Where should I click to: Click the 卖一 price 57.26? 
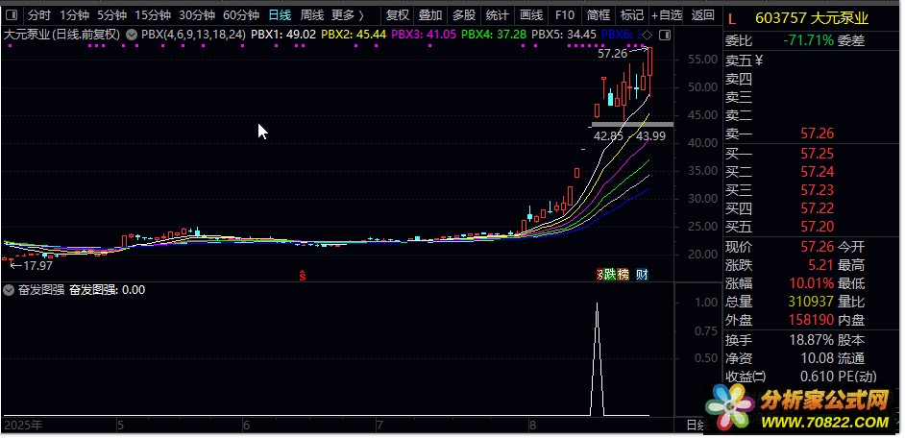(x=818, y=134)
